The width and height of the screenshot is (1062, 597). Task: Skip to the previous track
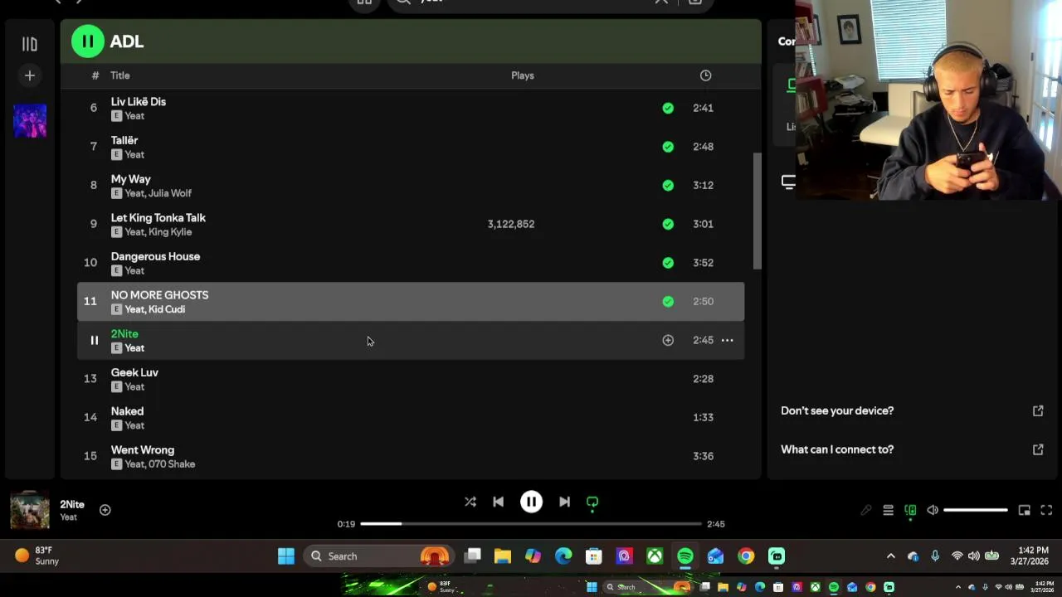coord(498,502)
